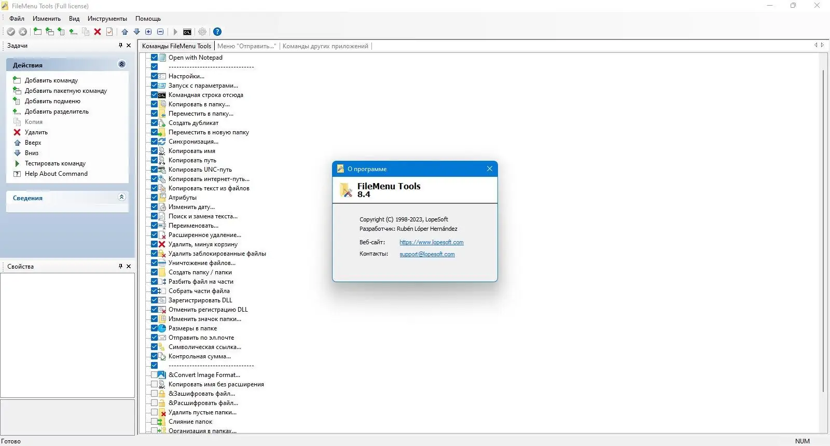This screenshot has width=830, height=446.
Task: Open the Изменить menu
Action: point(47,19)
